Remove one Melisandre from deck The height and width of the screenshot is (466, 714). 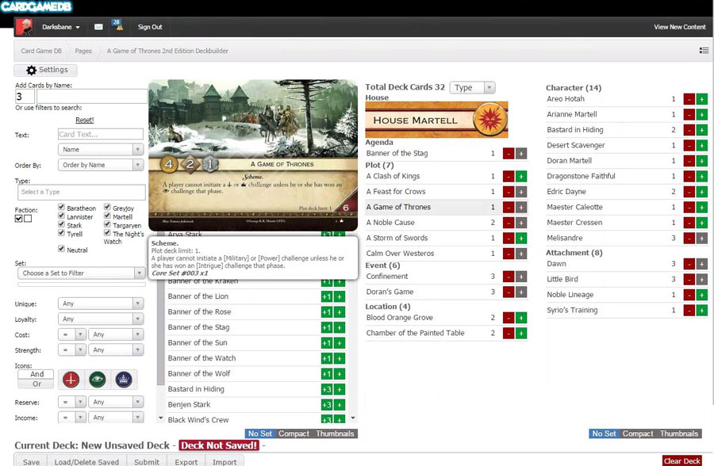(689, 239)
